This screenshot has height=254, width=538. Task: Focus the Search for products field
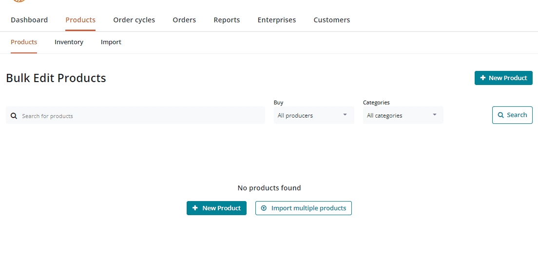pyautogui.click(x=141, y=116)
